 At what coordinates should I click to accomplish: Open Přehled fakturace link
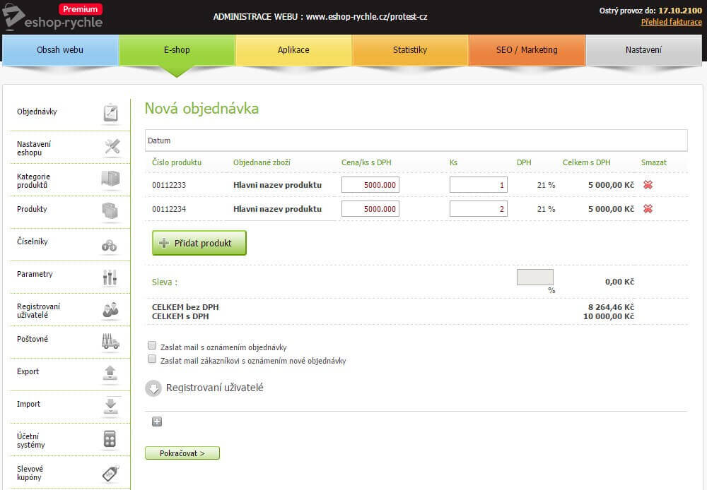point(670,22)
